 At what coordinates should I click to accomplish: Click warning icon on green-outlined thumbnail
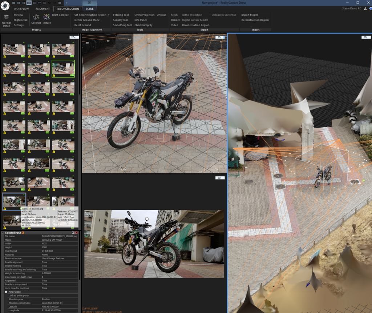(54, 76)
